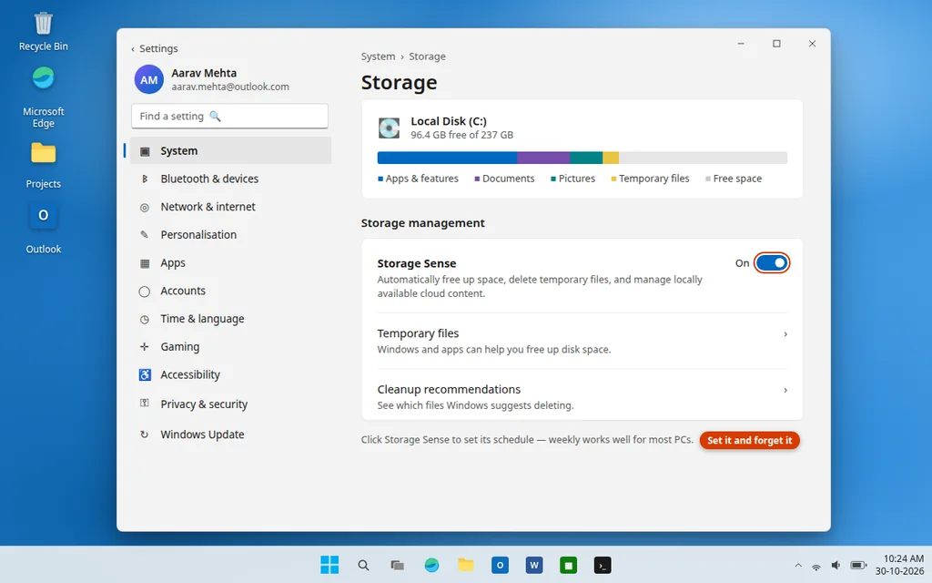
Task: Click the battery tray icon
Action: [x=857, y=565]
